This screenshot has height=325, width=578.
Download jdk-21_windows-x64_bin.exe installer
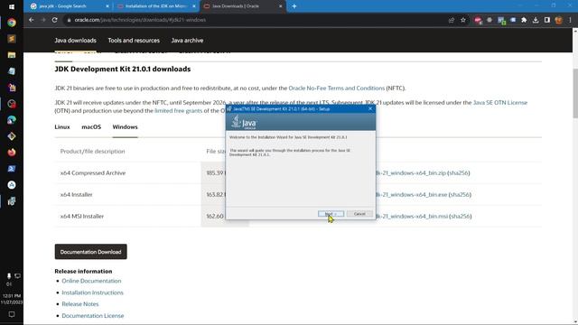[x=411, y=195]
